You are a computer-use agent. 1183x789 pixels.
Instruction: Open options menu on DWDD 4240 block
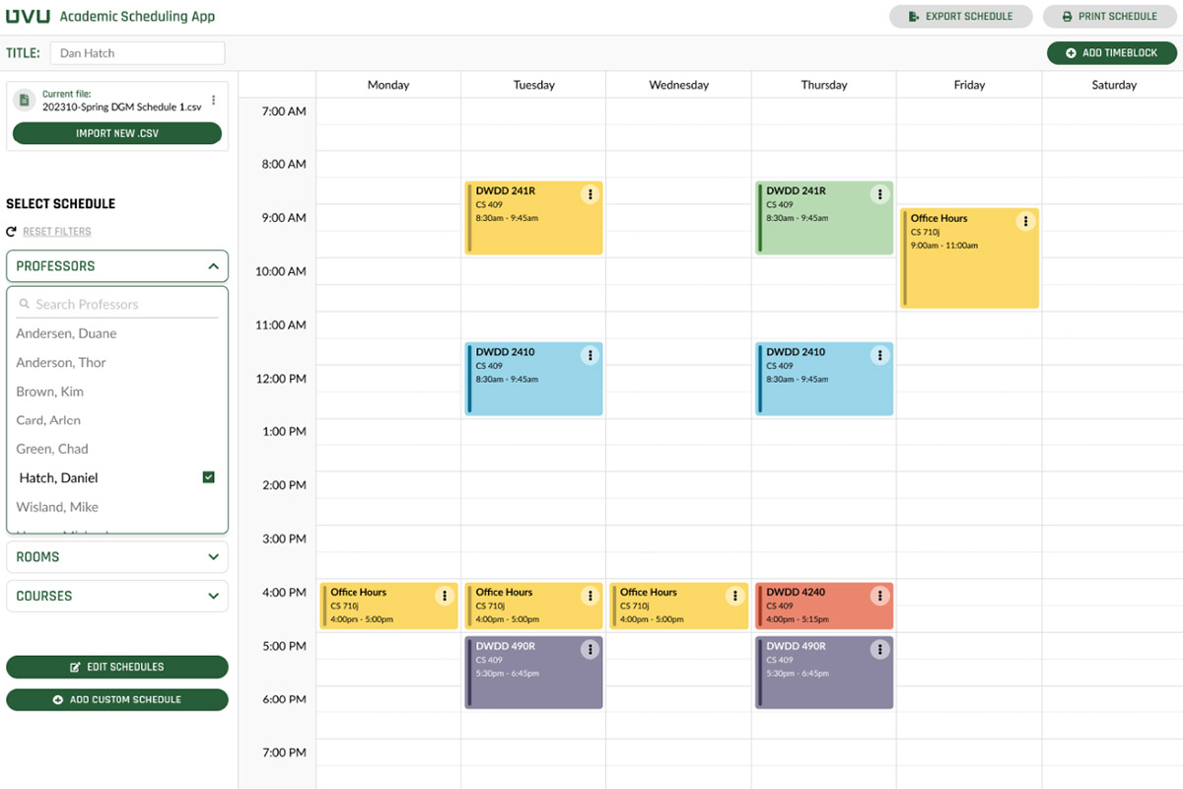880,596
